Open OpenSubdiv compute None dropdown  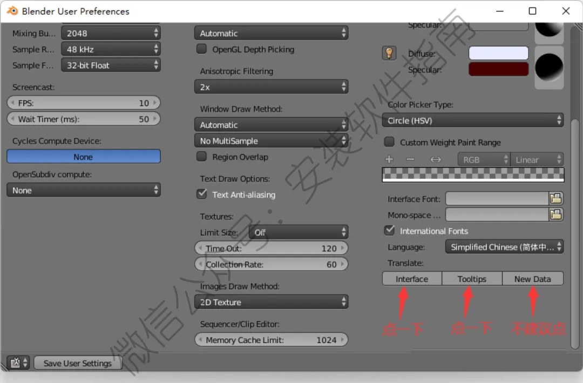point(84,190)
